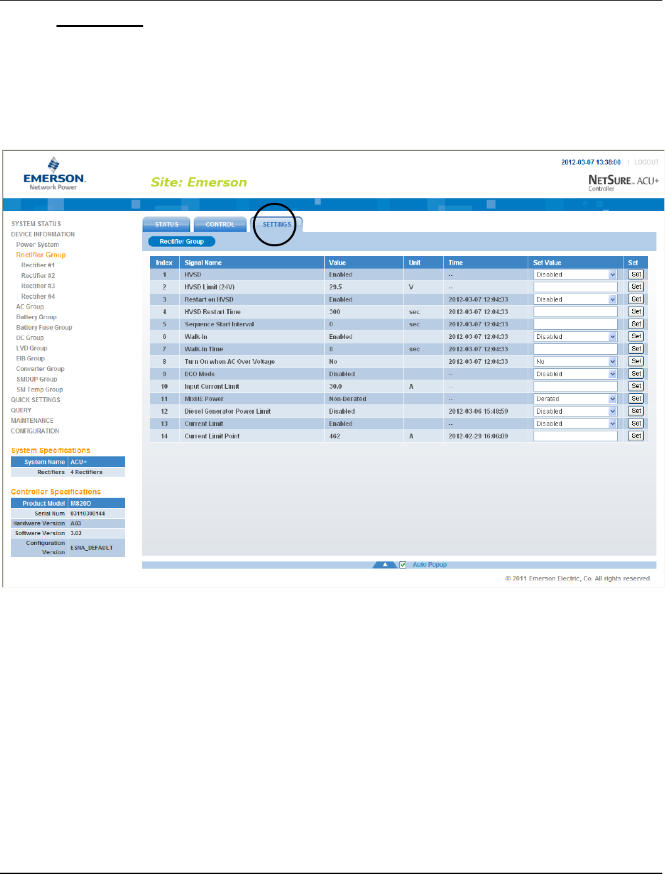
Task: Click Set button for ECO Mode
Action: (x=636, y=374)
